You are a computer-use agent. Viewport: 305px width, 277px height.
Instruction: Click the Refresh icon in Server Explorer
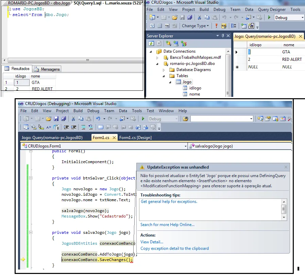[x=151, y=44]
